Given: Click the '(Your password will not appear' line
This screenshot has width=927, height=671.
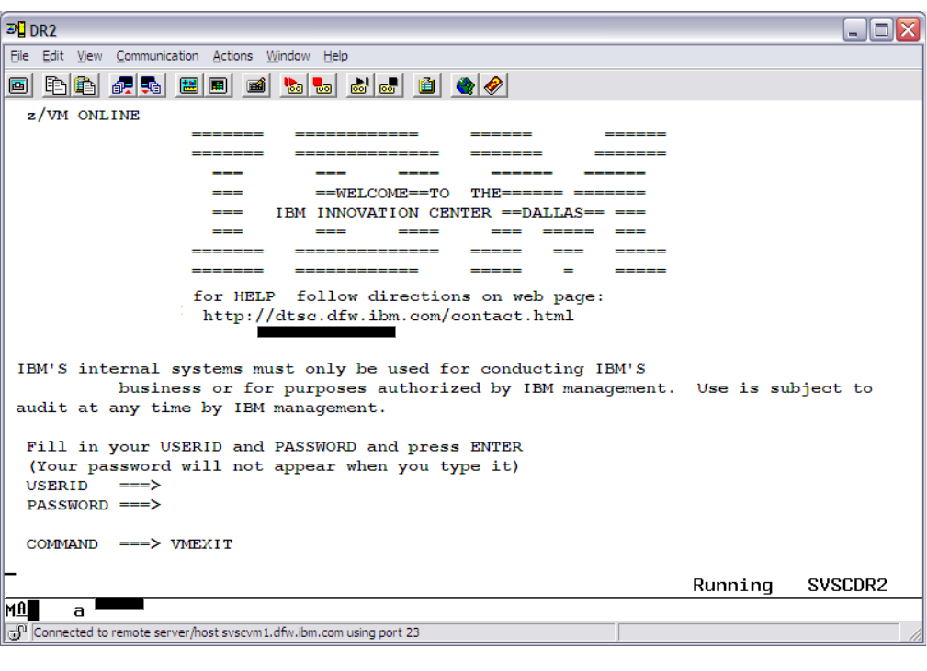Looking at the screenshot, I should (x=274, y=466).
